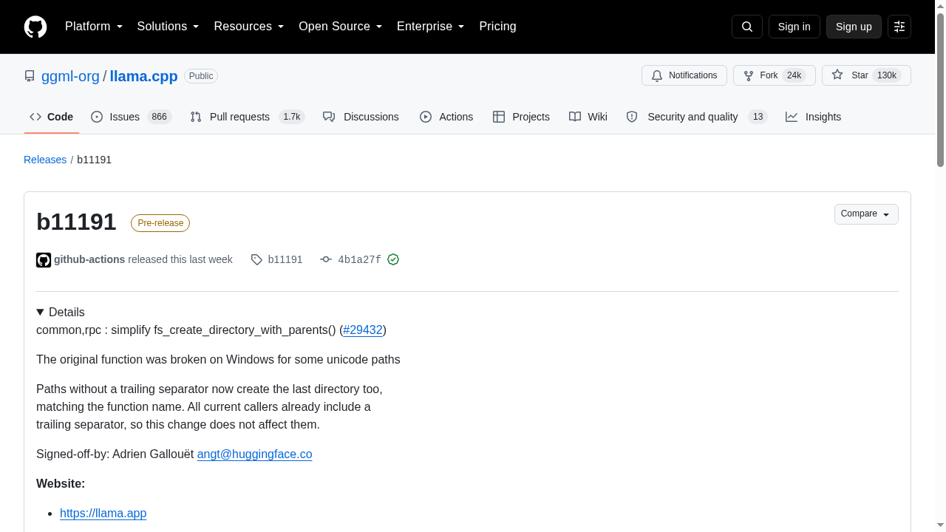Screen dimensions: 946x532
Task: Click the Notifications bell icon
Action: [x=657, y=75]
